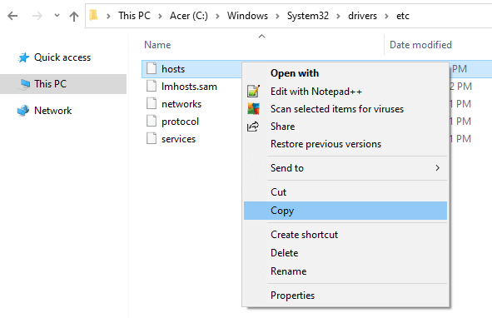Choose Share from context menu
This screenshot has width=492, height=318.
345,127
